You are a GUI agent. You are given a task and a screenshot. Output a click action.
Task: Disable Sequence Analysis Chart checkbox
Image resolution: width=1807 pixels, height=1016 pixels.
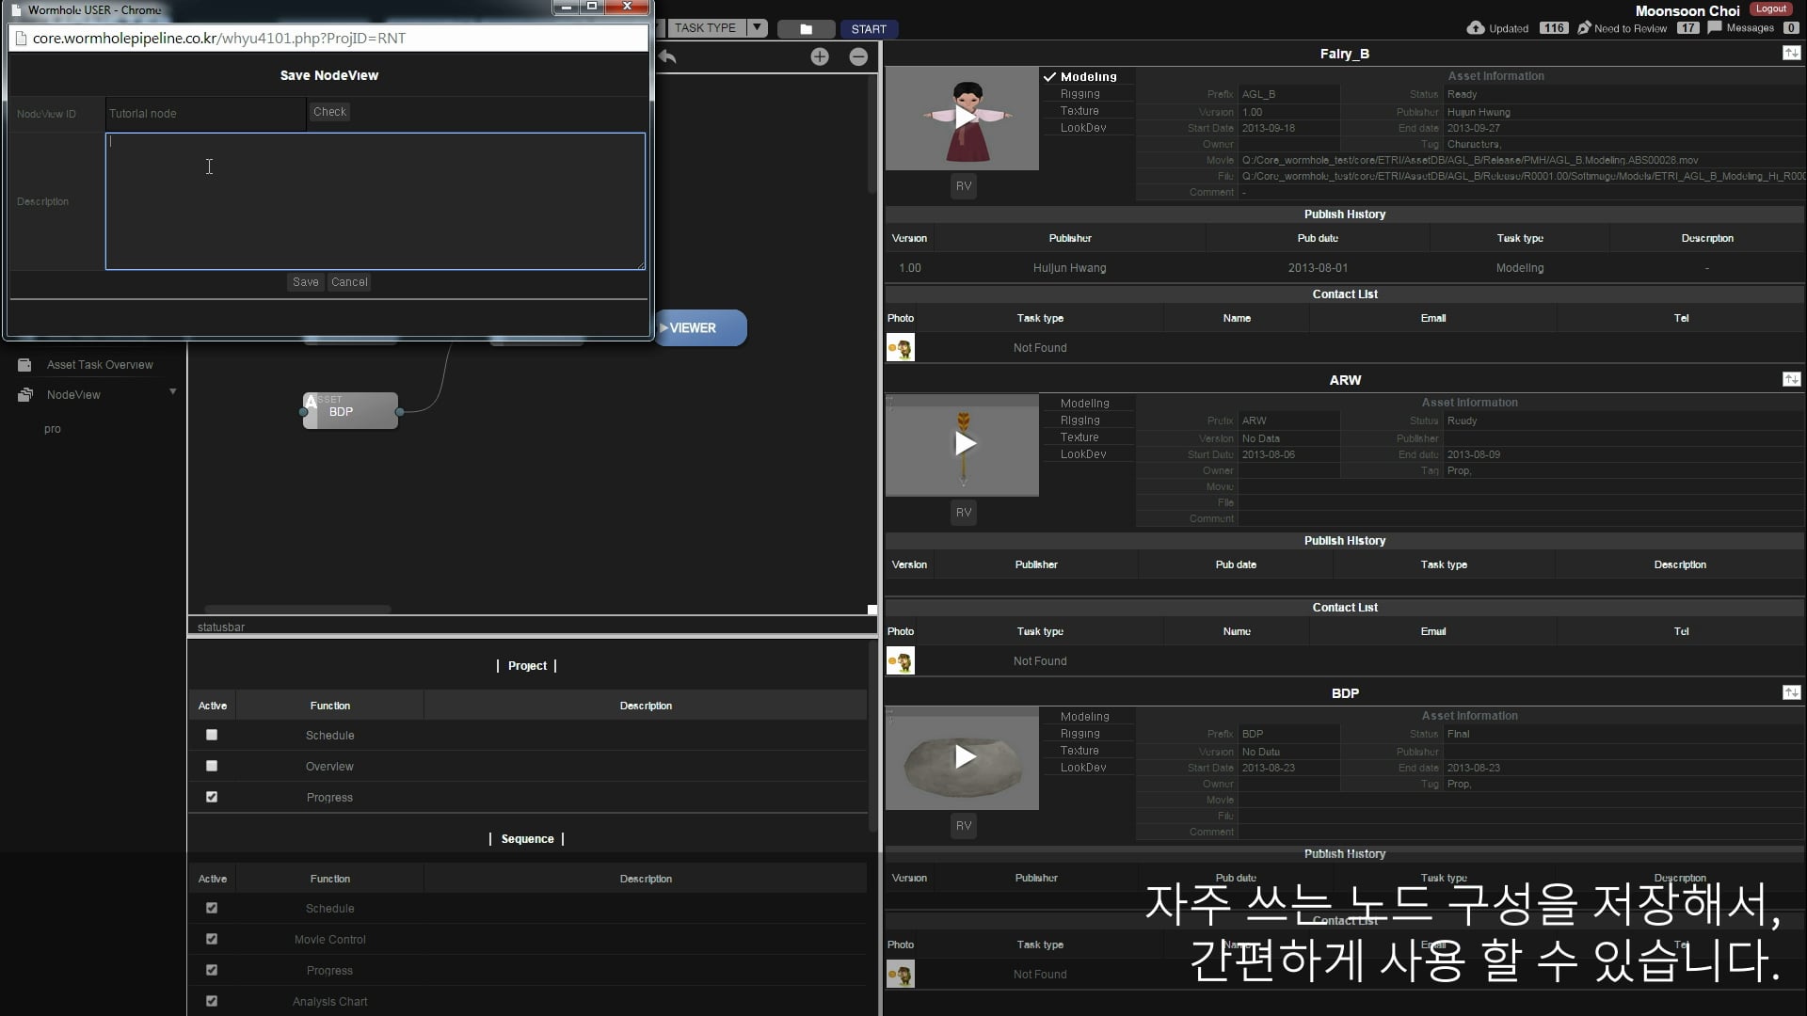point(212,1001)
